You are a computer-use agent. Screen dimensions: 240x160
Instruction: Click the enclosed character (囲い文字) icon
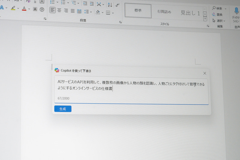42,10
